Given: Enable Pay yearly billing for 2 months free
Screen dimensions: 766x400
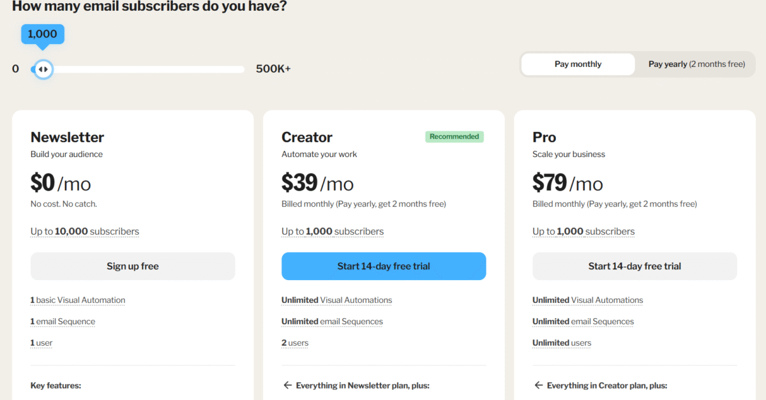Looking at the screenshot, I should point(695,64).
